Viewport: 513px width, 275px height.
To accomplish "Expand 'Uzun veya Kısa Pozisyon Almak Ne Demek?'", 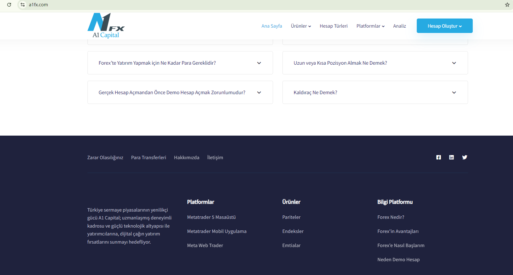I will (375, 63).
